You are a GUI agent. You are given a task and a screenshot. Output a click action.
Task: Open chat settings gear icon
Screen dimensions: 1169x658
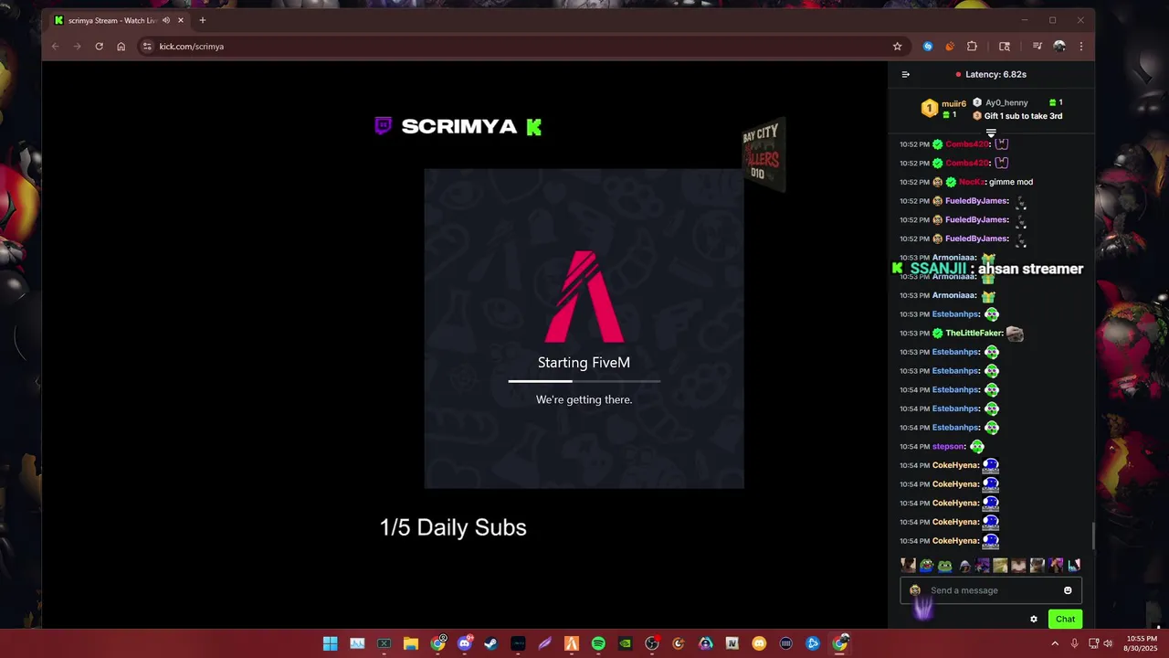coord(1034,619)
